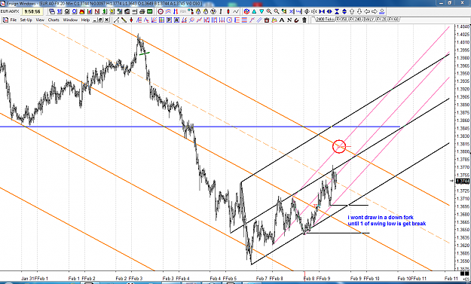Select the parallel lines channel tool
The height and width of the screenshot is (284, 471).
coord(259,20)
